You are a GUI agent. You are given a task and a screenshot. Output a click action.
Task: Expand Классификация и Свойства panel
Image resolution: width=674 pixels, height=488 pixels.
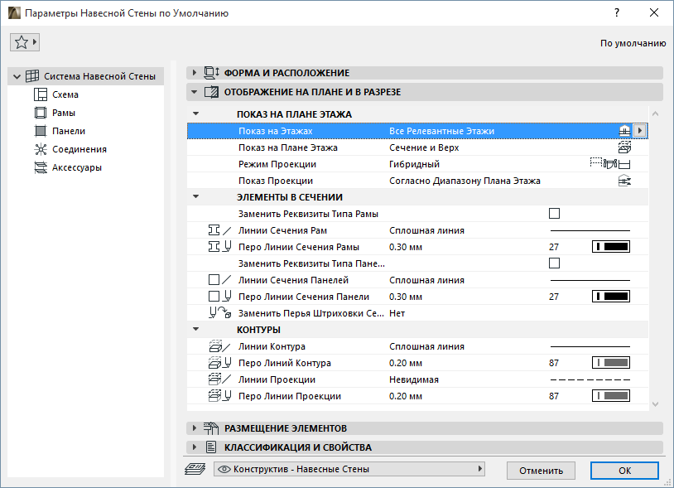(x=195, y=447)
